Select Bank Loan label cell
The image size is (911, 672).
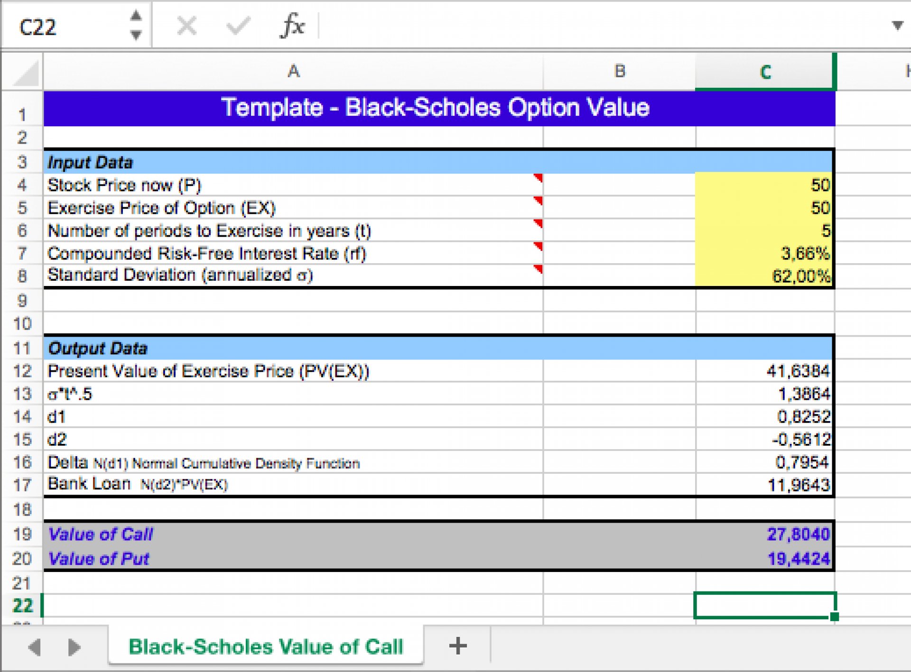point(293,484)
